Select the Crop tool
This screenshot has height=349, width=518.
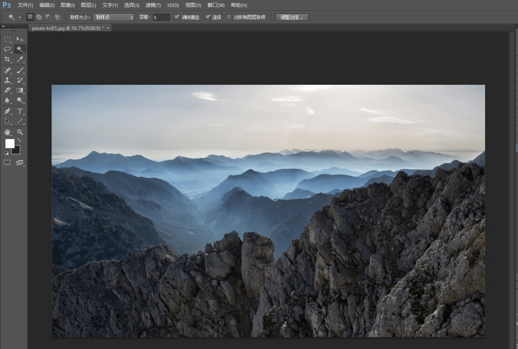7,59
